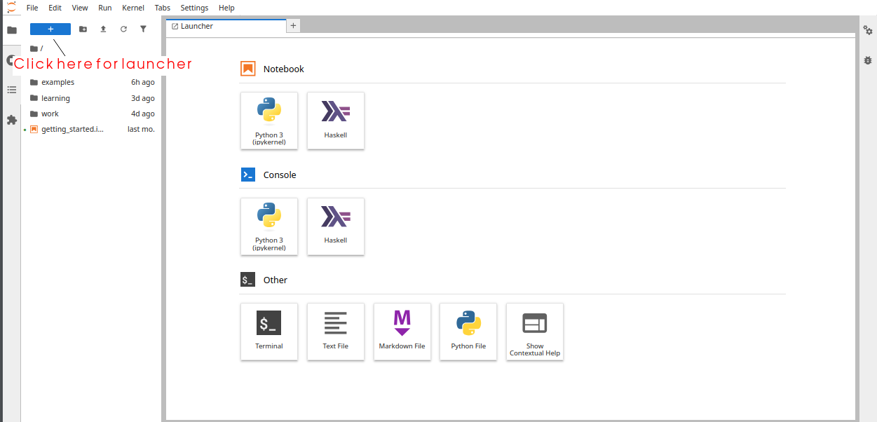Click the Notebook section header icon

[247, 69]
